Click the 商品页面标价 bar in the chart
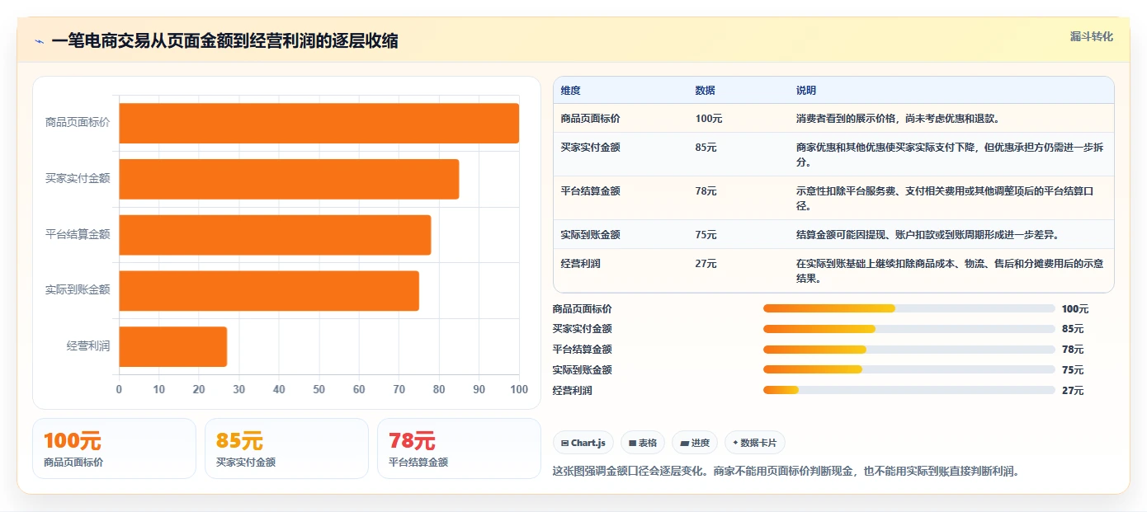This screenshot has width=1147, height=512. (319, 123)
